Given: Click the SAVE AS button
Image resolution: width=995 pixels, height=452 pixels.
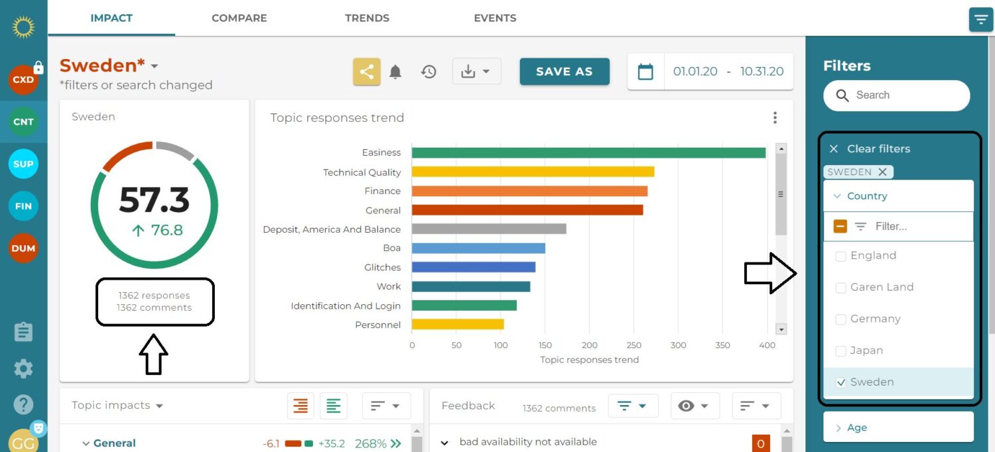Looking at the screenshot, I should pyautogui.click(x=564, y=72).
